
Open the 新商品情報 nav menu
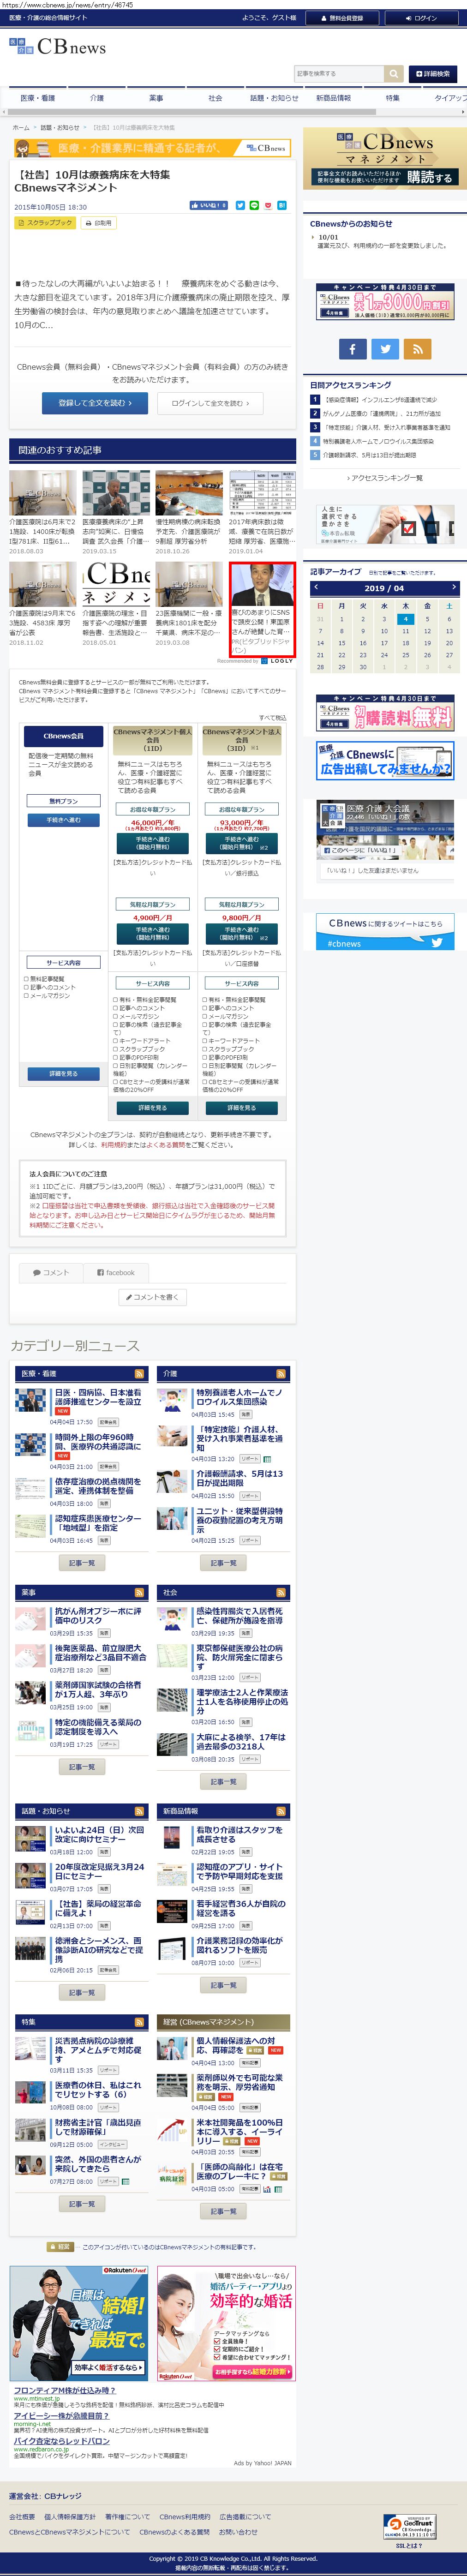[333, 98]
